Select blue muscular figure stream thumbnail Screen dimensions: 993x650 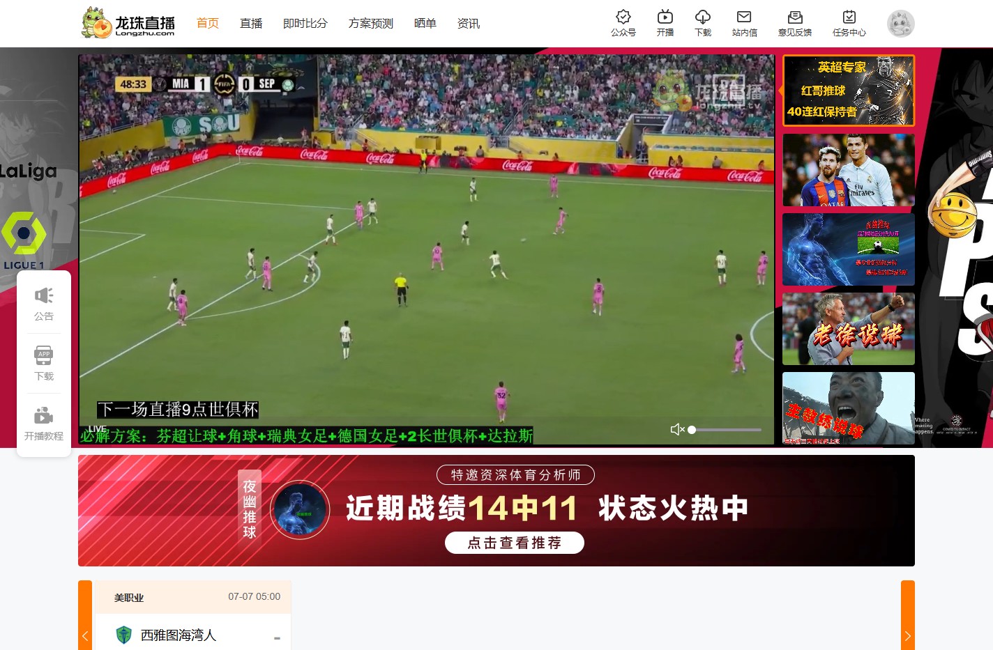pyautogui.click(x=849, y=249)
